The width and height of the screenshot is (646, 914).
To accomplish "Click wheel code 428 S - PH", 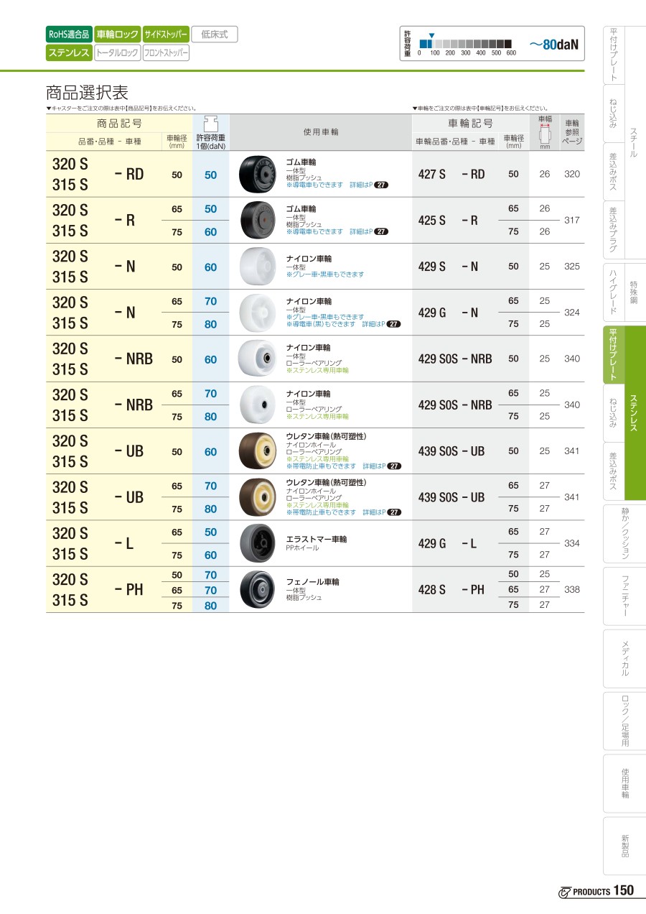I will [451, 590].
